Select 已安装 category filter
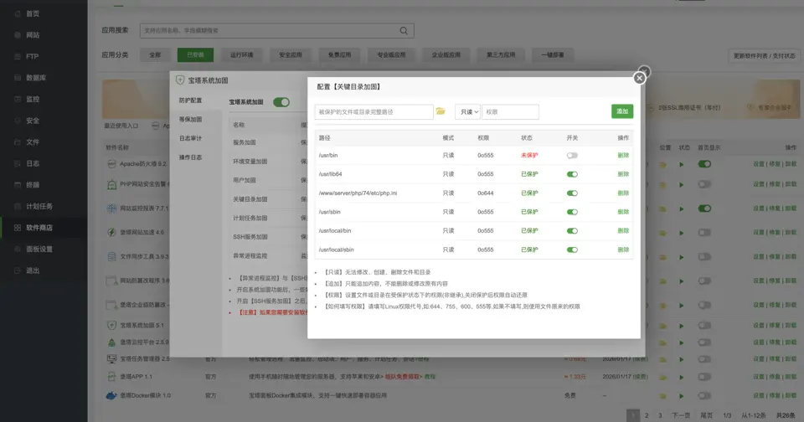 (x=195, y=55)
